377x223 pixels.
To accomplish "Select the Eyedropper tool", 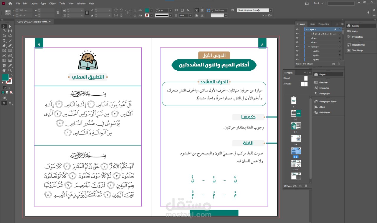I will click(x=10, y=65).
